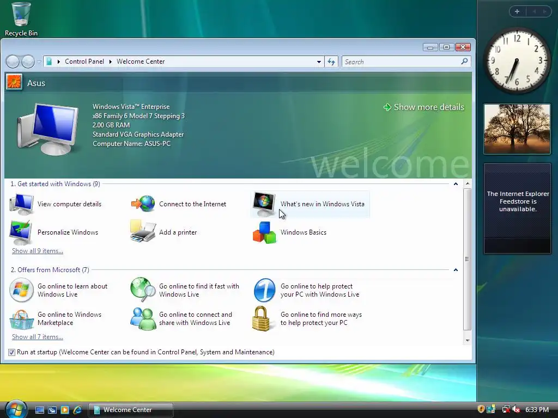Screen dimensions: 558x418
Task: Click the green arrow beside Show more details
Action: point(387,107)
